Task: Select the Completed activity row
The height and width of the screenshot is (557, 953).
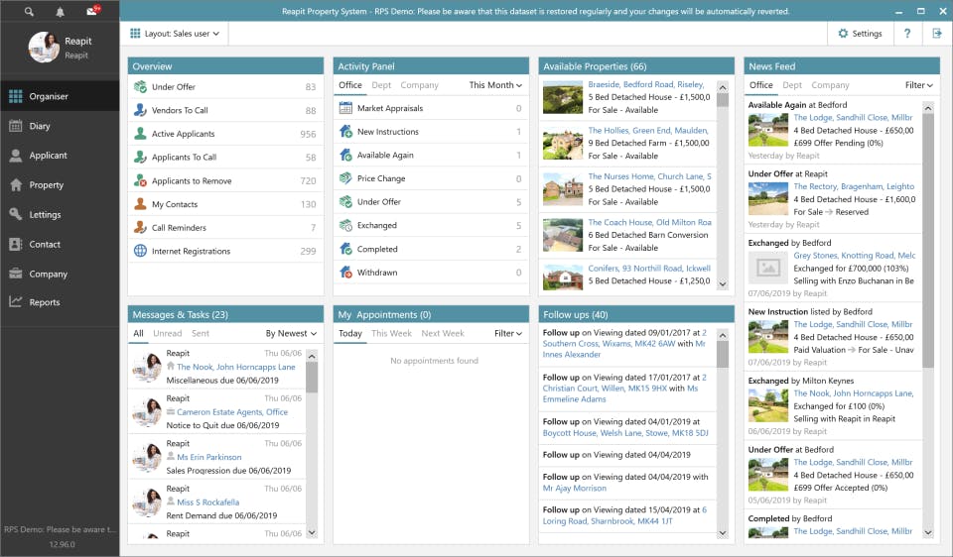Action: (x=431, y=249)
